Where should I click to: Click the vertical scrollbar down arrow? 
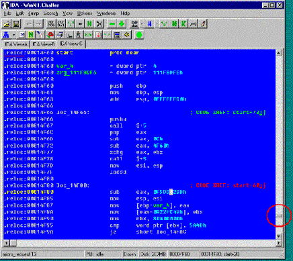point(278,236)
